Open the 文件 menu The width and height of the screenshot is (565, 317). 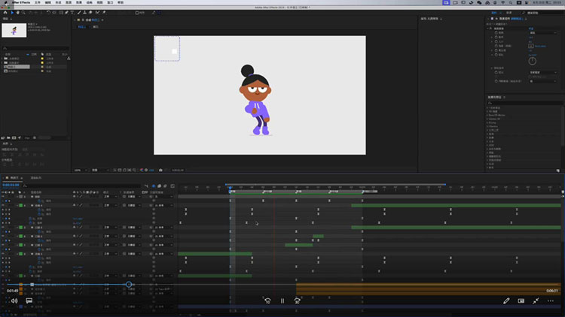(37, 3)
